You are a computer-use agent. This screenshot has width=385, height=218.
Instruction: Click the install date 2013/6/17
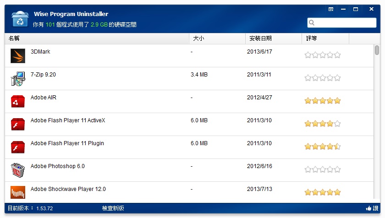click(x=259, y=51)
